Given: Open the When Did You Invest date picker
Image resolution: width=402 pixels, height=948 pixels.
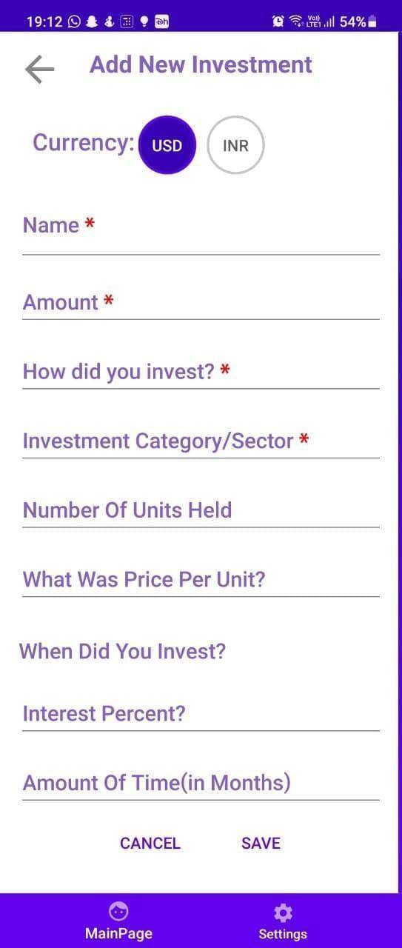Looking at the screenshot, I should coord(123,652).
